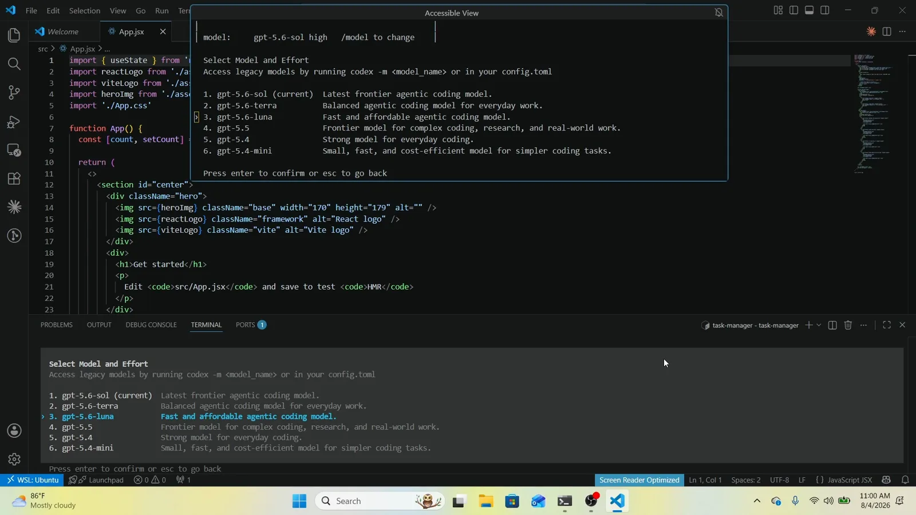Click Ln 1, Col 1 cursor position
The height and width of the screenshot is (515, 916).
pos(705,480)
